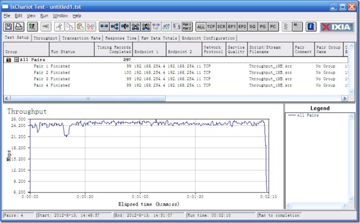The width and height of the screenshot is (360, 223).
Task: Click the Copy toolbar icon
Action: pyautogui.click(x=70, y=27)
